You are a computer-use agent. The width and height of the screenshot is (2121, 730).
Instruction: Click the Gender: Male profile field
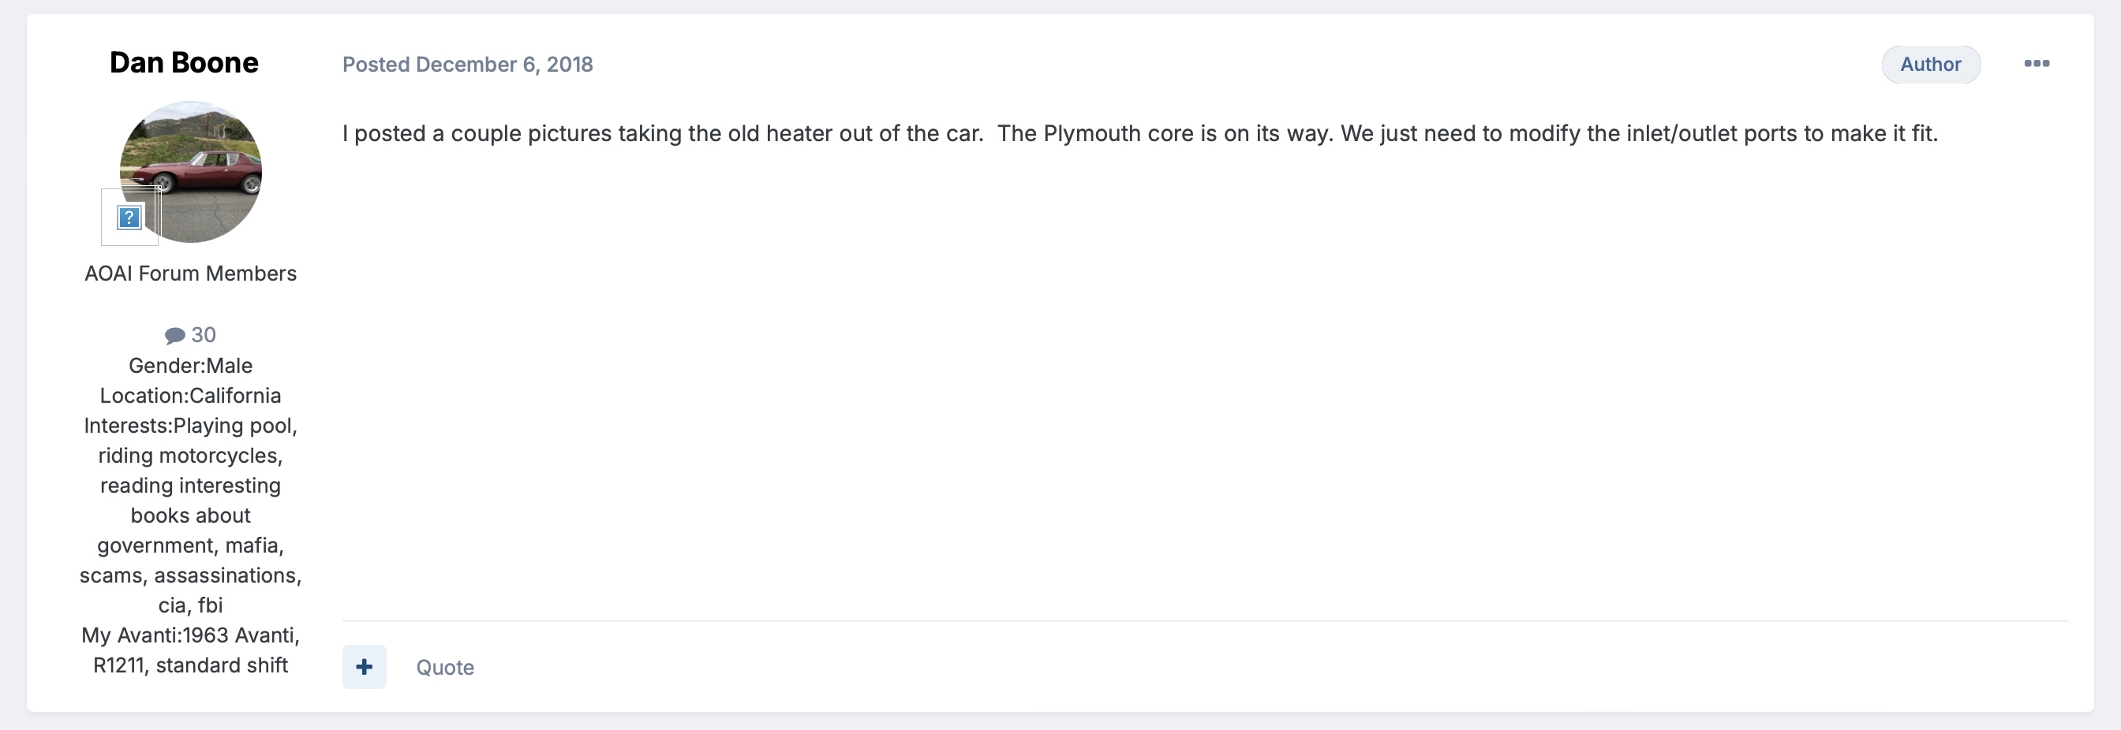click(190, 366)
